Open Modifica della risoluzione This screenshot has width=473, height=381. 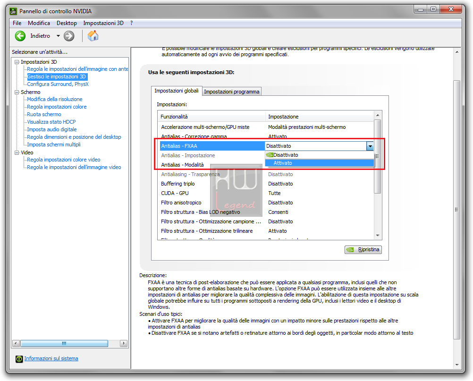[x=55, y=99]
